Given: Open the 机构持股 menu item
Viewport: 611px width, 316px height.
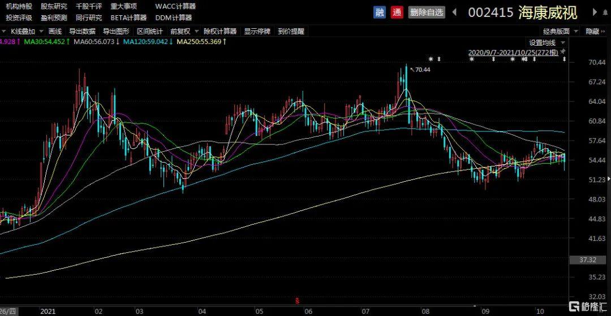Looking at the screenshot, I should point(19,6).
